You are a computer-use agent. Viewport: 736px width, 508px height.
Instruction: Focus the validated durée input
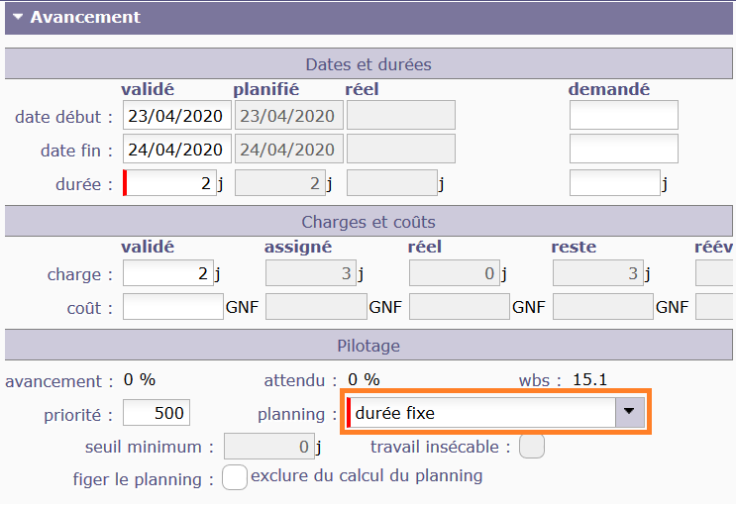tap(169, 183)
